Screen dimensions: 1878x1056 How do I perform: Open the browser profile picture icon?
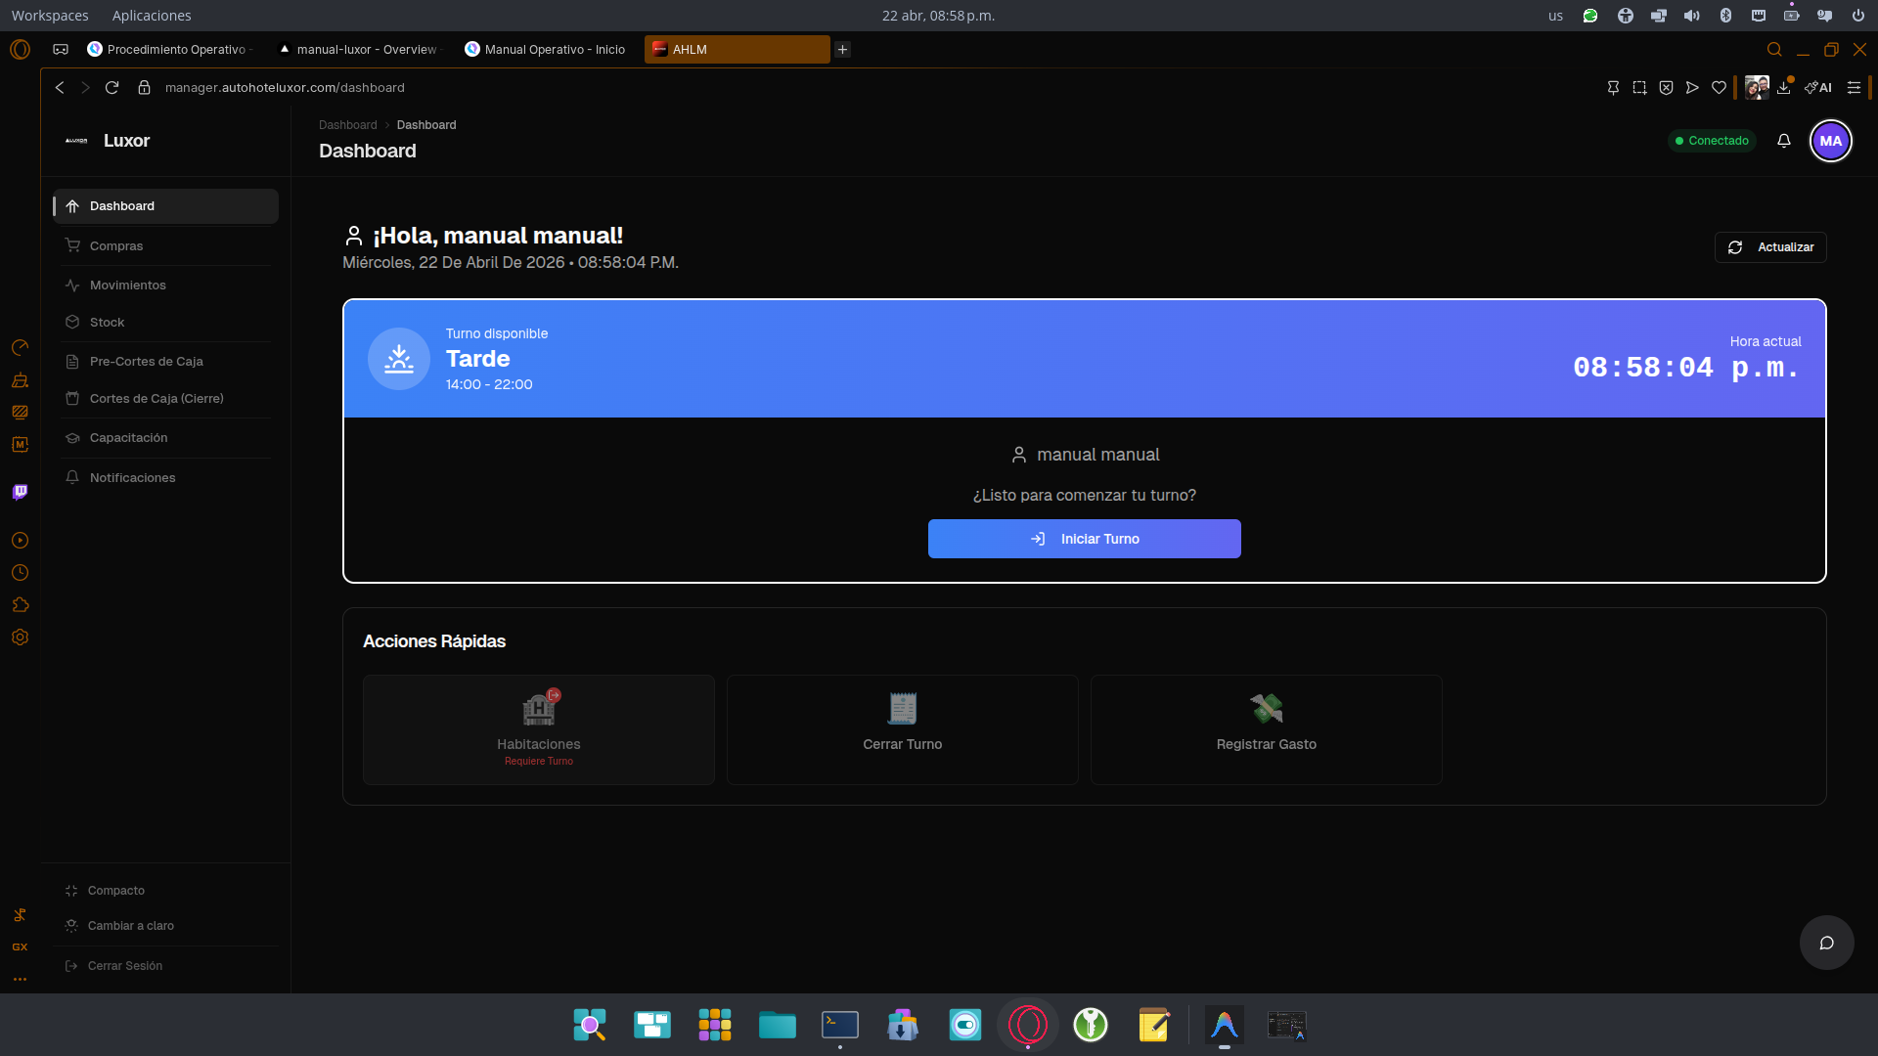tap(1757, 87)
